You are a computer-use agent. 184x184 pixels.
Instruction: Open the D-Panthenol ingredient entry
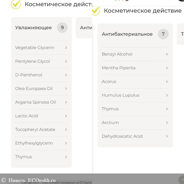(29, 75)
